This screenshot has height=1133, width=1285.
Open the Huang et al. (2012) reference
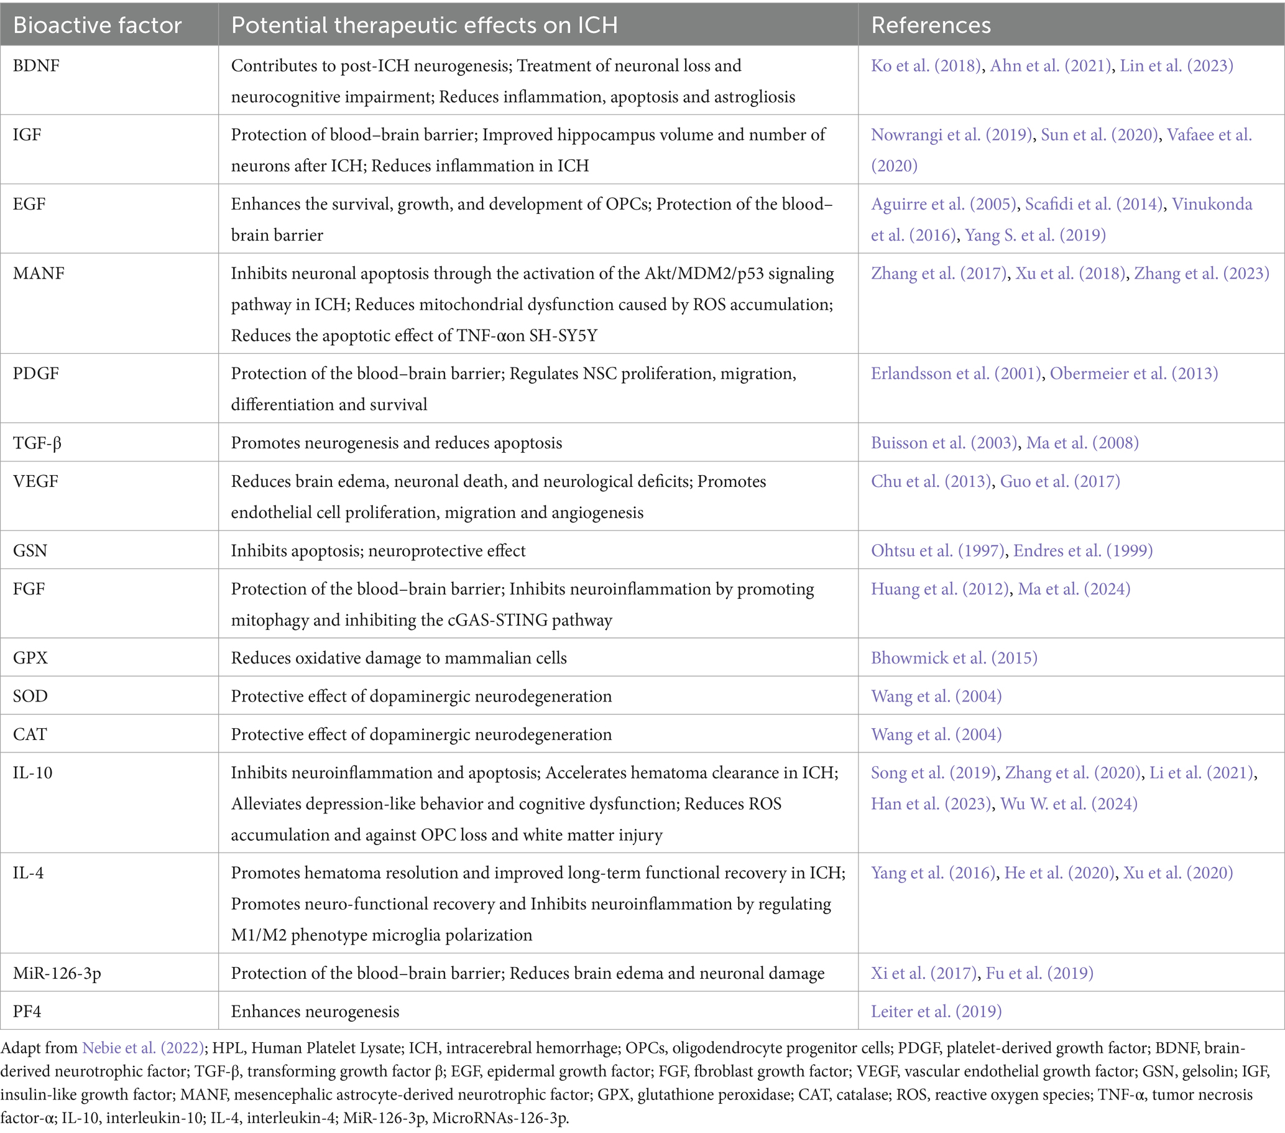click(940, 589)
